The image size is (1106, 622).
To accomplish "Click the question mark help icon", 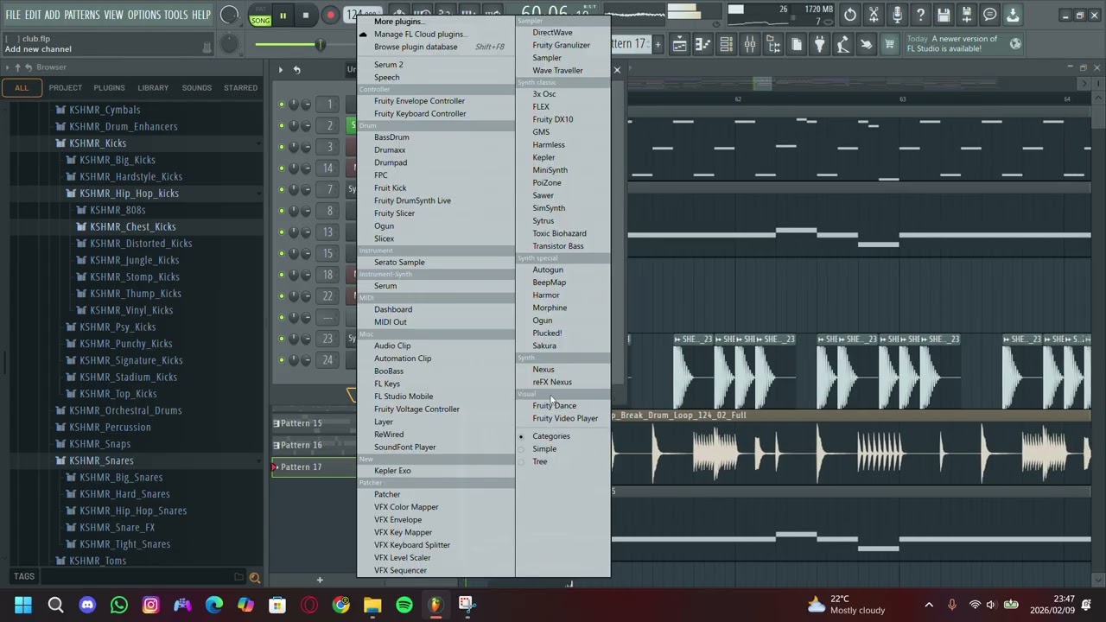I will (920, 15).
